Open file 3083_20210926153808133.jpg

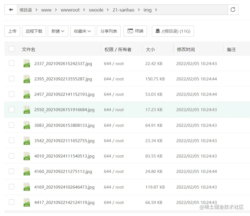point(64,125)
